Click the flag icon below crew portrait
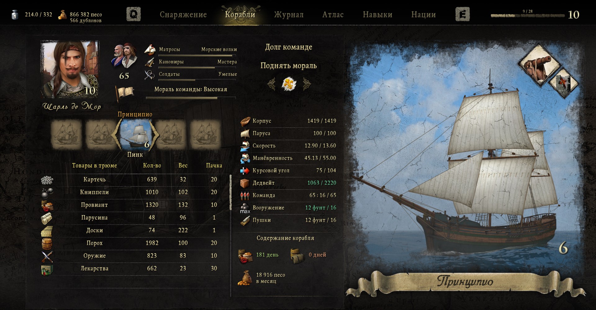Image resolution: width=596 pixels, height=310 pixels. coord(125,93)
